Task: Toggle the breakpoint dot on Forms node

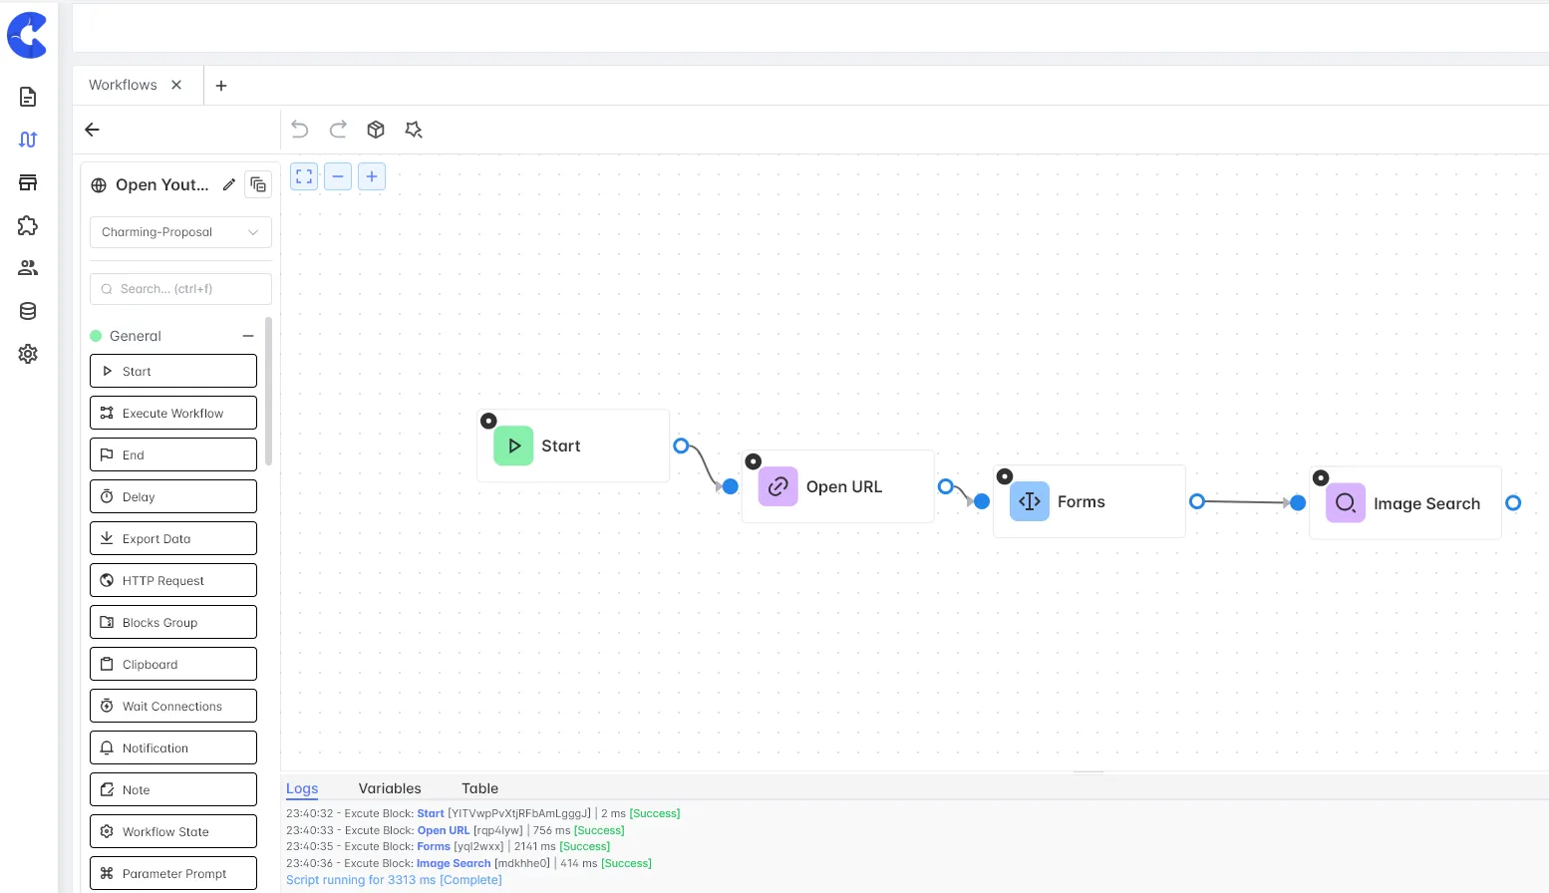Action: pos(1005,476)
